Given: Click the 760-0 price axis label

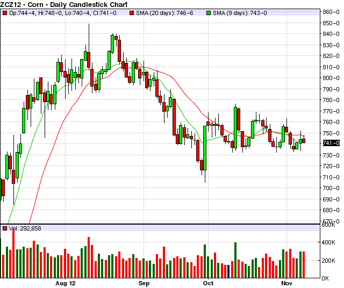Looking at the screenshot, I should 331,122.
